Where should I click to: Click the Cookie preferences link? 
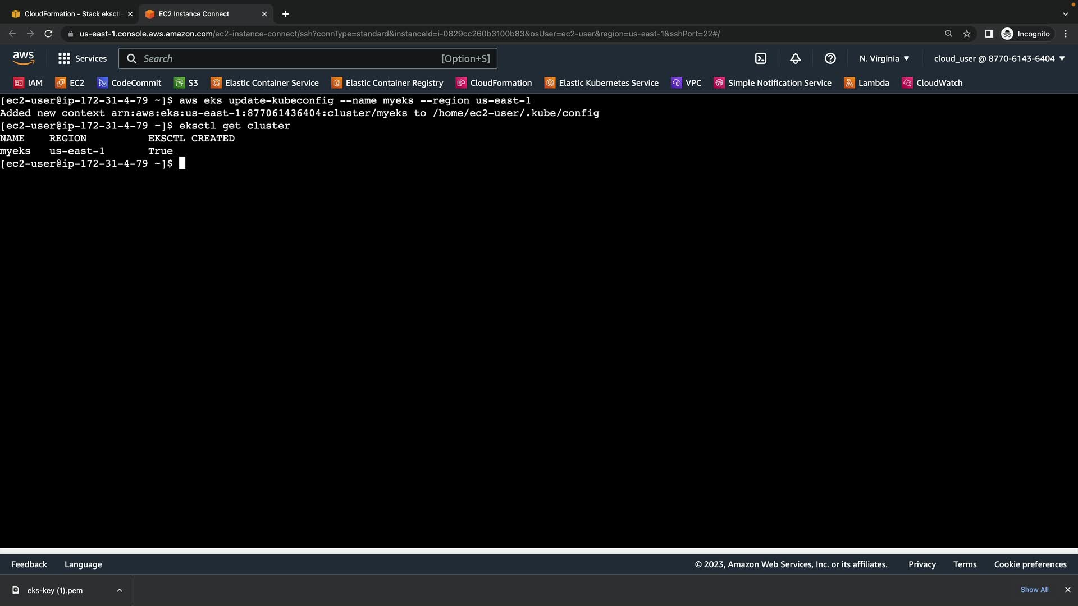click(1030, 564)
